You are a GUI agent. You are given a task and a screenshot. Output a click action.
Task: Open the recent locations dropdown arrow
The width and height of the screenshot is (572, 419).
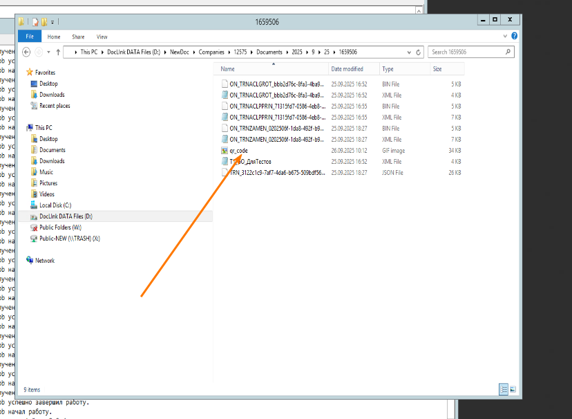(48, 52)
